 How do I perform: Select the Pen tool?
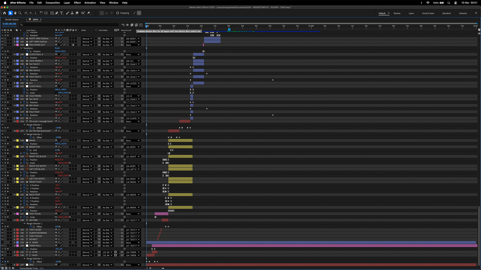[57, 13]
